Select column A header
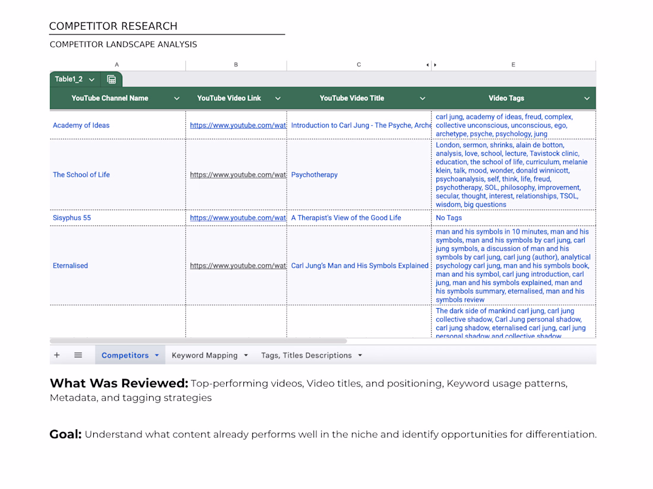Image resolution: width=653 pixels, height=489 pixels. tap(117, 65)
